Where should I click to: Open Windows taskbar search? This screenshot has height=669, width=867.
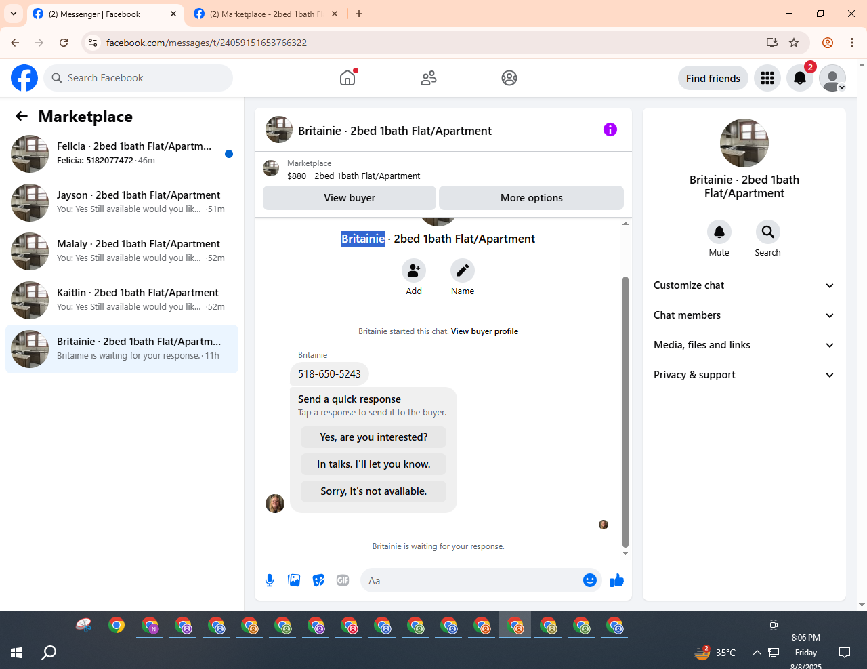(x=49, y=653)
